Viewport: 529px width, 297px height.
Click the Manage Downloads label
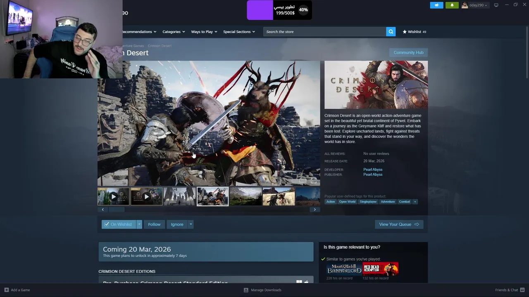click(266, 290)
